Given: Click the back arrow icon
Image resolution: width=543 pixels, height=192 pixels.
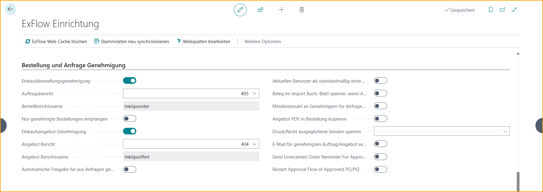Looking at the screenshot, I should point(10,9).
